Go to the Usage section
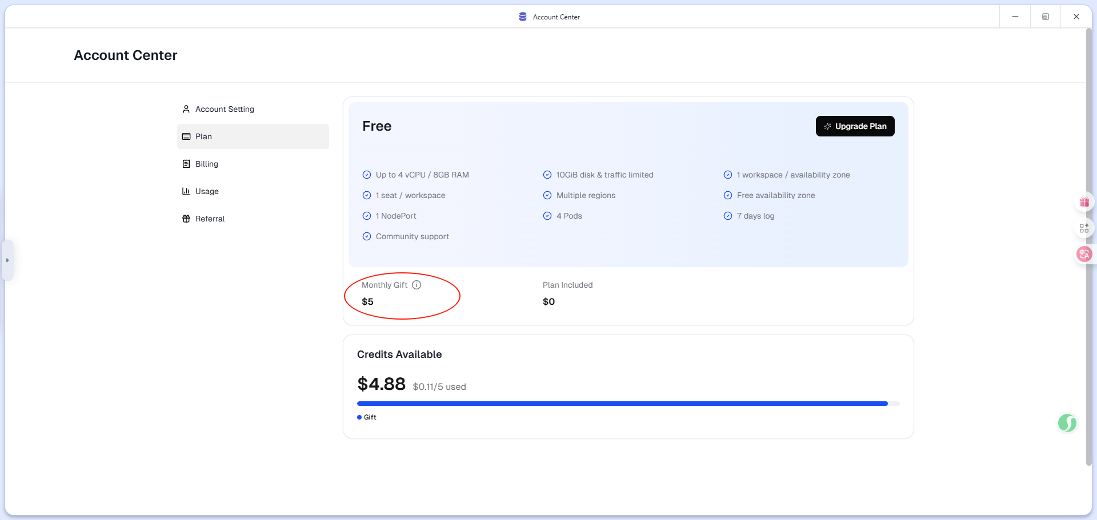Image resolution: width=1097 pixels, height=520 pixels. coord(207,191)
